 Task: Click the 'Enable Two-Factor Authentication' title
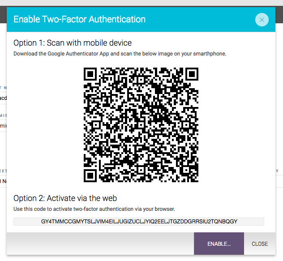[x=79, y=19]
